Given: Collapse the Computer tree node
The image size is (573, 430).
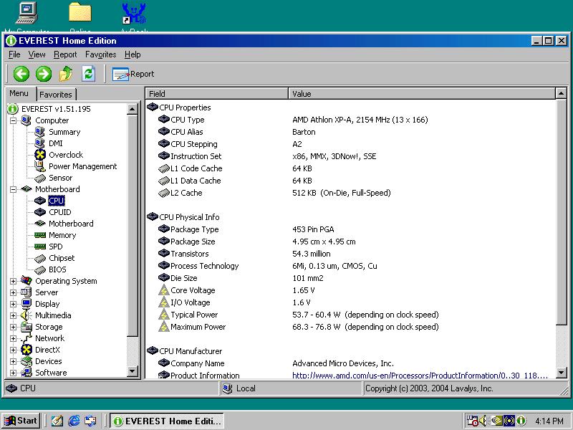Looking at the screenshot, I should [x=13, y=120].
